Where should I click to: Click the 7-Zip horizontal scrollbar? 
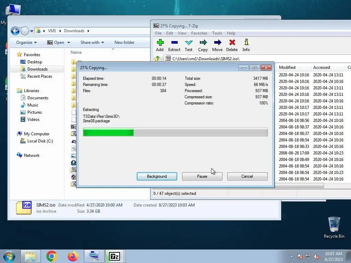(299, 186)
